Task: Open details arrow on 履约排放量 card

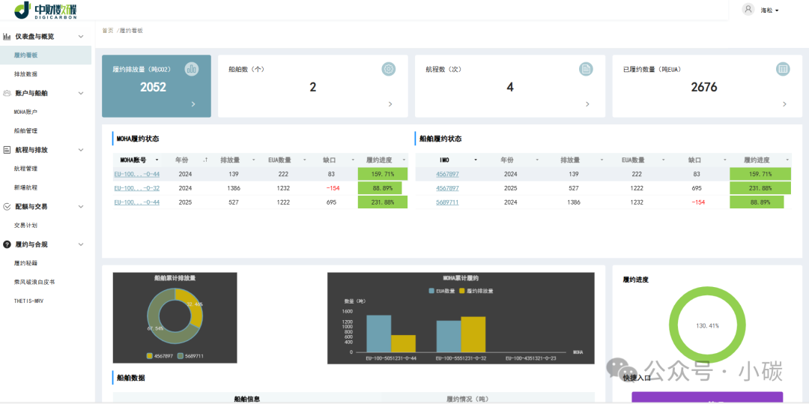Action: (193, 103)
